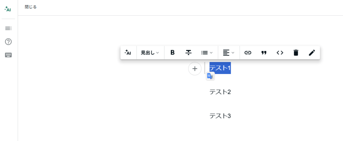This screenshot has height=141, width=343.
Task: Click the AI assistant icon in sidebar
Action: 8,9
